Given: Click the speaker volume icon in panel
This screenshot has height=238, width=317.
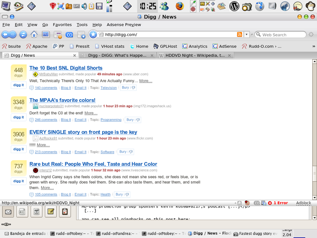Looking at the screenshot, I should (84, 6).
